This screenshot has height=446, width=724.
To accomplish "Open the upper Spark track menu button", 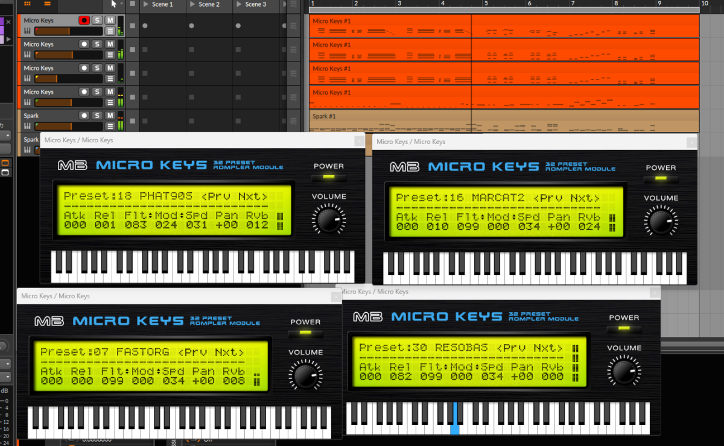I will click(x=110, y=126).
